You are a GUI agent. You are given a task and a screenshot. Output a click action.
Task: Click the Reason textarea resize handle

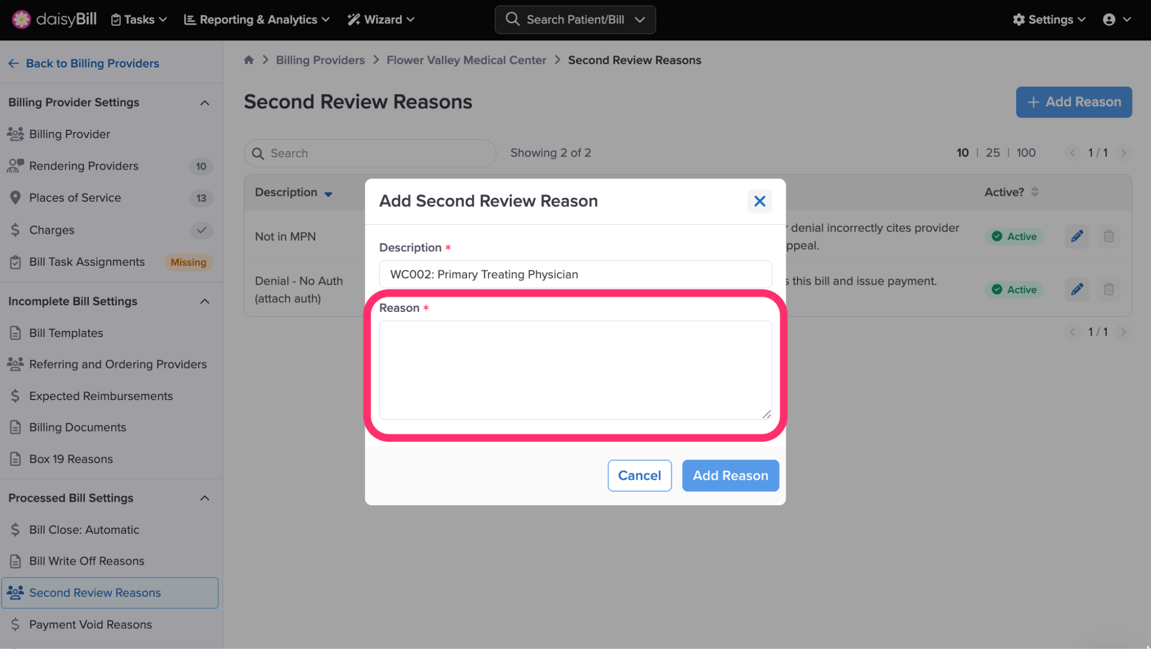[x=767, y=414]
